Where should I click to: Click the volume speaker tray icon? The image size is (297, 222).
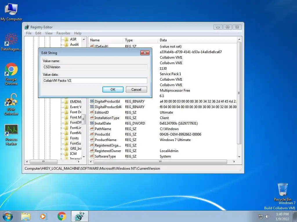point(268,217)
